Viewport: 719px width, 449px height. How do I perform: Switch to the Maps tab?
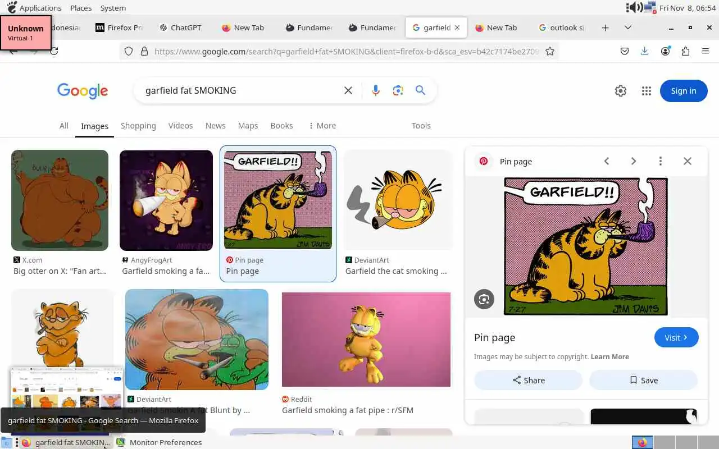(x=248, y=126)
